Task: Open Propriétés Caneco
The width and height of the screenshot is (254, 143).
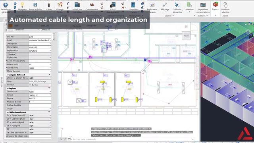Action: [134, 7]
